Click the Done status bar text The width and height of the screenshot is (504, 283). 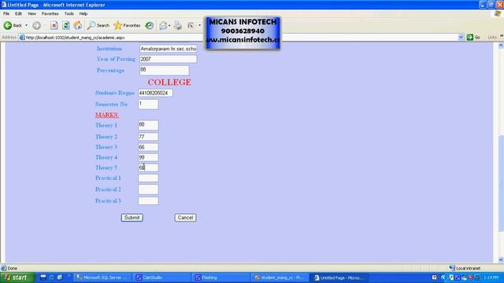pos(13,268)
